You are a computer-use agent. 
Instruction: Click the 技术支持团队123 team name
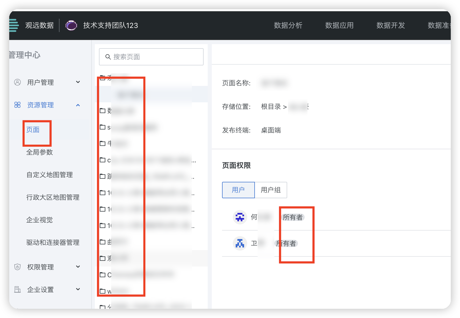pyautogui.click(x=111, y=25)
